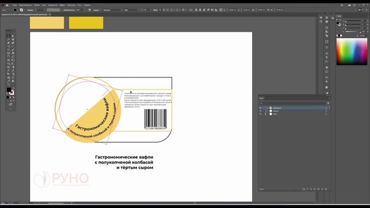Click horizontal align center in the control bar

click(x=200, y=10)
